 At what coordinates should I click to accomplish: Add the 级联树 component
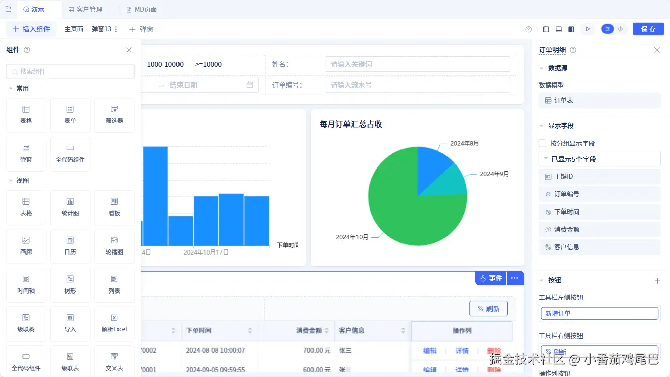[26, 324]
